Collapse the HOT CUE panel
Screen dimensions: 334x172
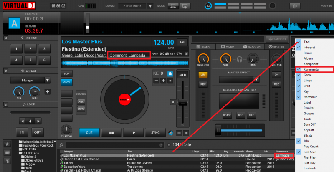[x=6, y=38]
